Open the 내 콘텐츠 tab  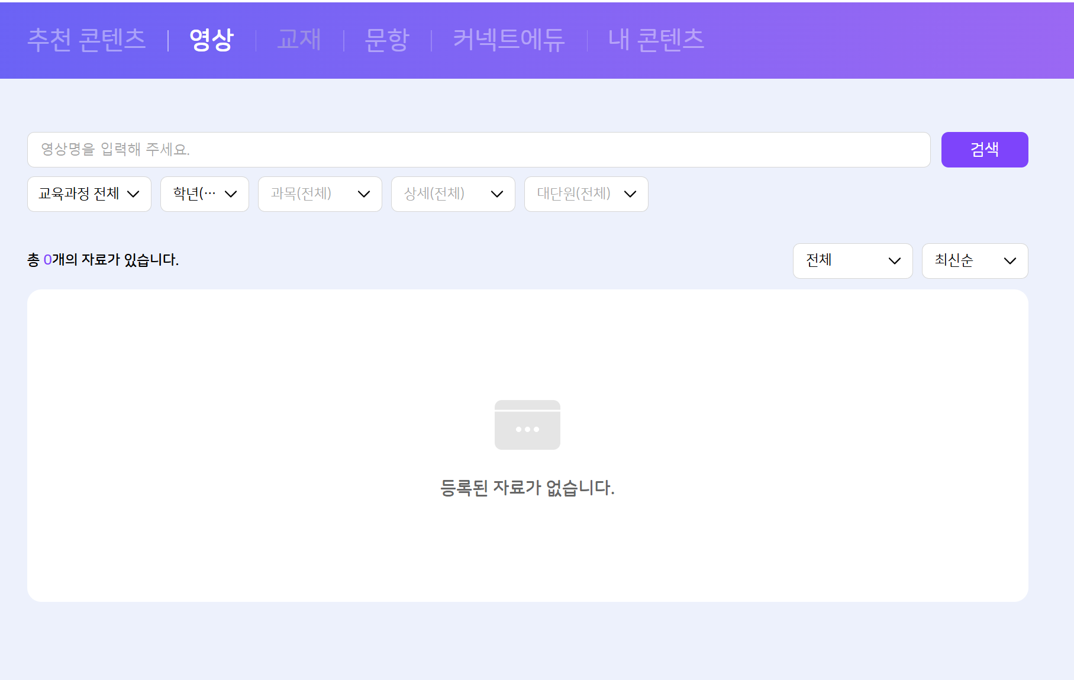[656, 40]
